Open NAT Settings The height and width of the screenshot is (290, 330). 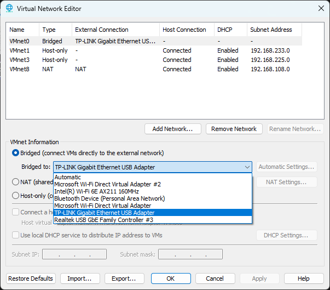point(286,182)
